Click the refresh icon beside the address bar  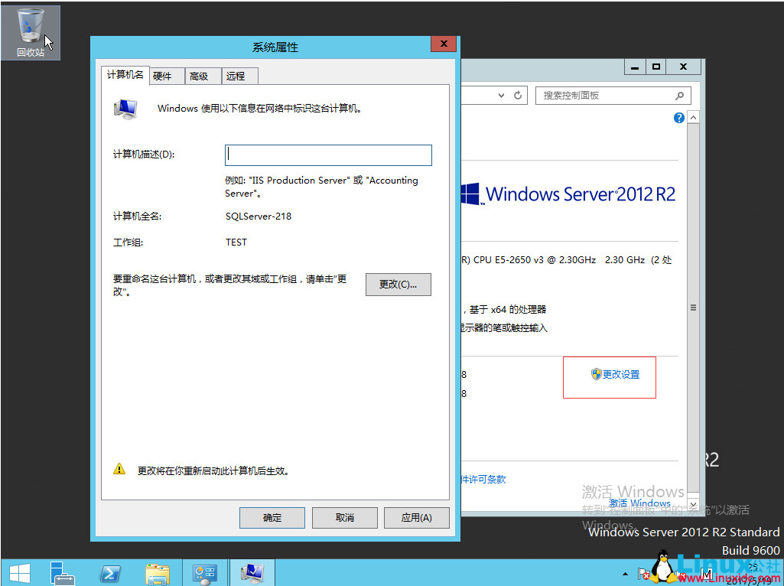pos(518,95)
